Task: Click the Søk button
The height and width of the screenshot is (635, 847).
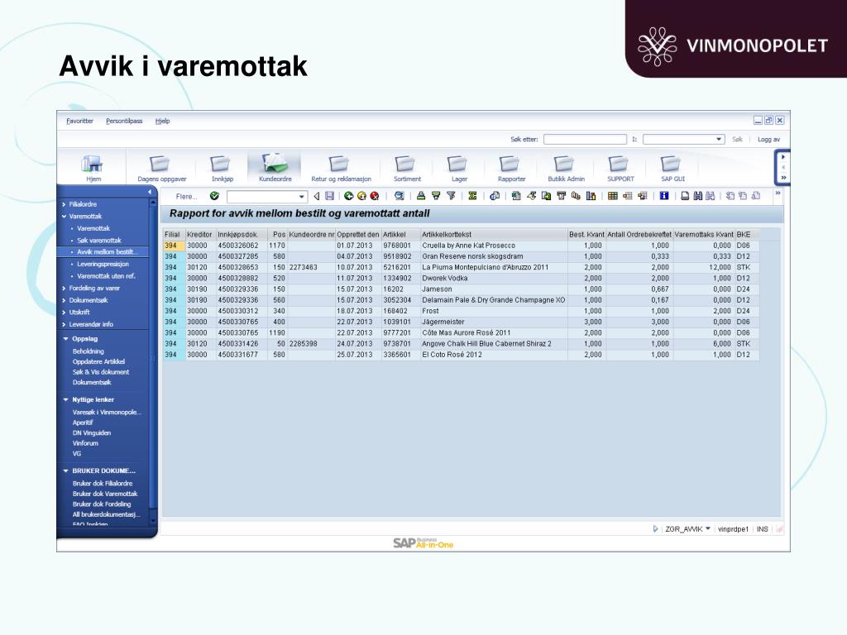Action: tap(737, 139)
